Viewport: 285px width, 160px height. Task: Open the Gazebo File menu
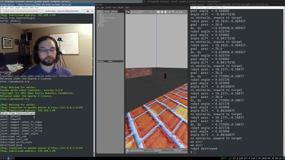point(98,8)
